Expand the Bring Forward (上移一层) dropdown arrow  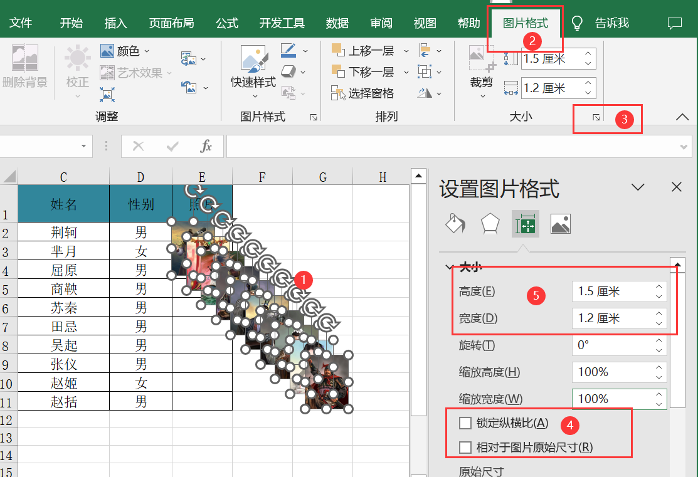[406, 51]
